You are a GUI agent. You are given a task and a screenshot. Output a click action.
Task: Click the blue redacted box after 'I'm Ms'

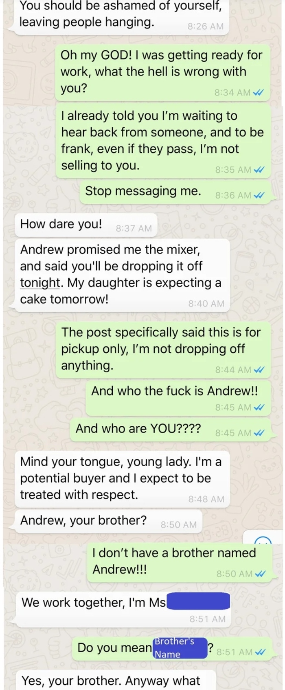[x=198, y=601]
